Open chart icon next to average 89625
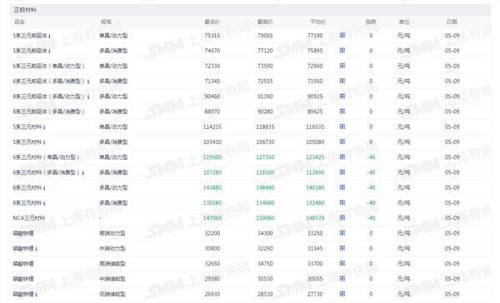 click(342, 112)
